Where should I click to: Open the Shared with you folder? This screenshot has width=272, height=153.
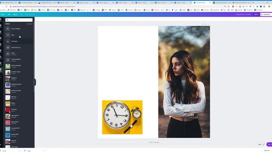coord(19,47)
